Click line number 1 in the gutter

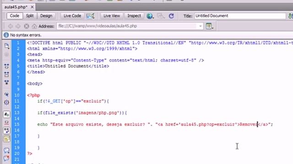point(18,43)
